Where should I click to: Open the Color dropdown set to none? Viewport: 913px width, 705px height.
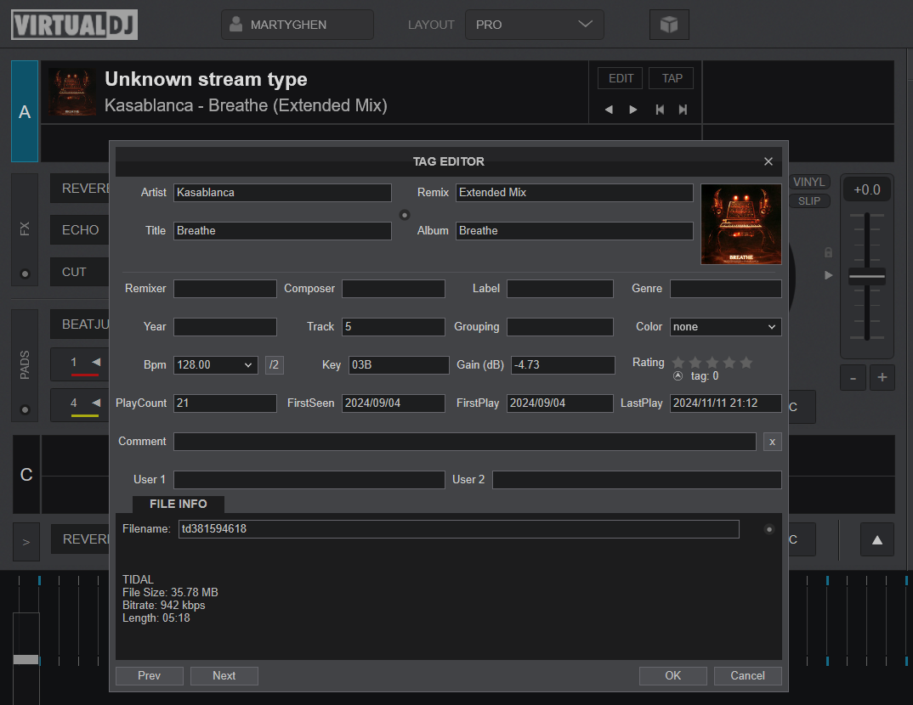(x=725, y=327)
